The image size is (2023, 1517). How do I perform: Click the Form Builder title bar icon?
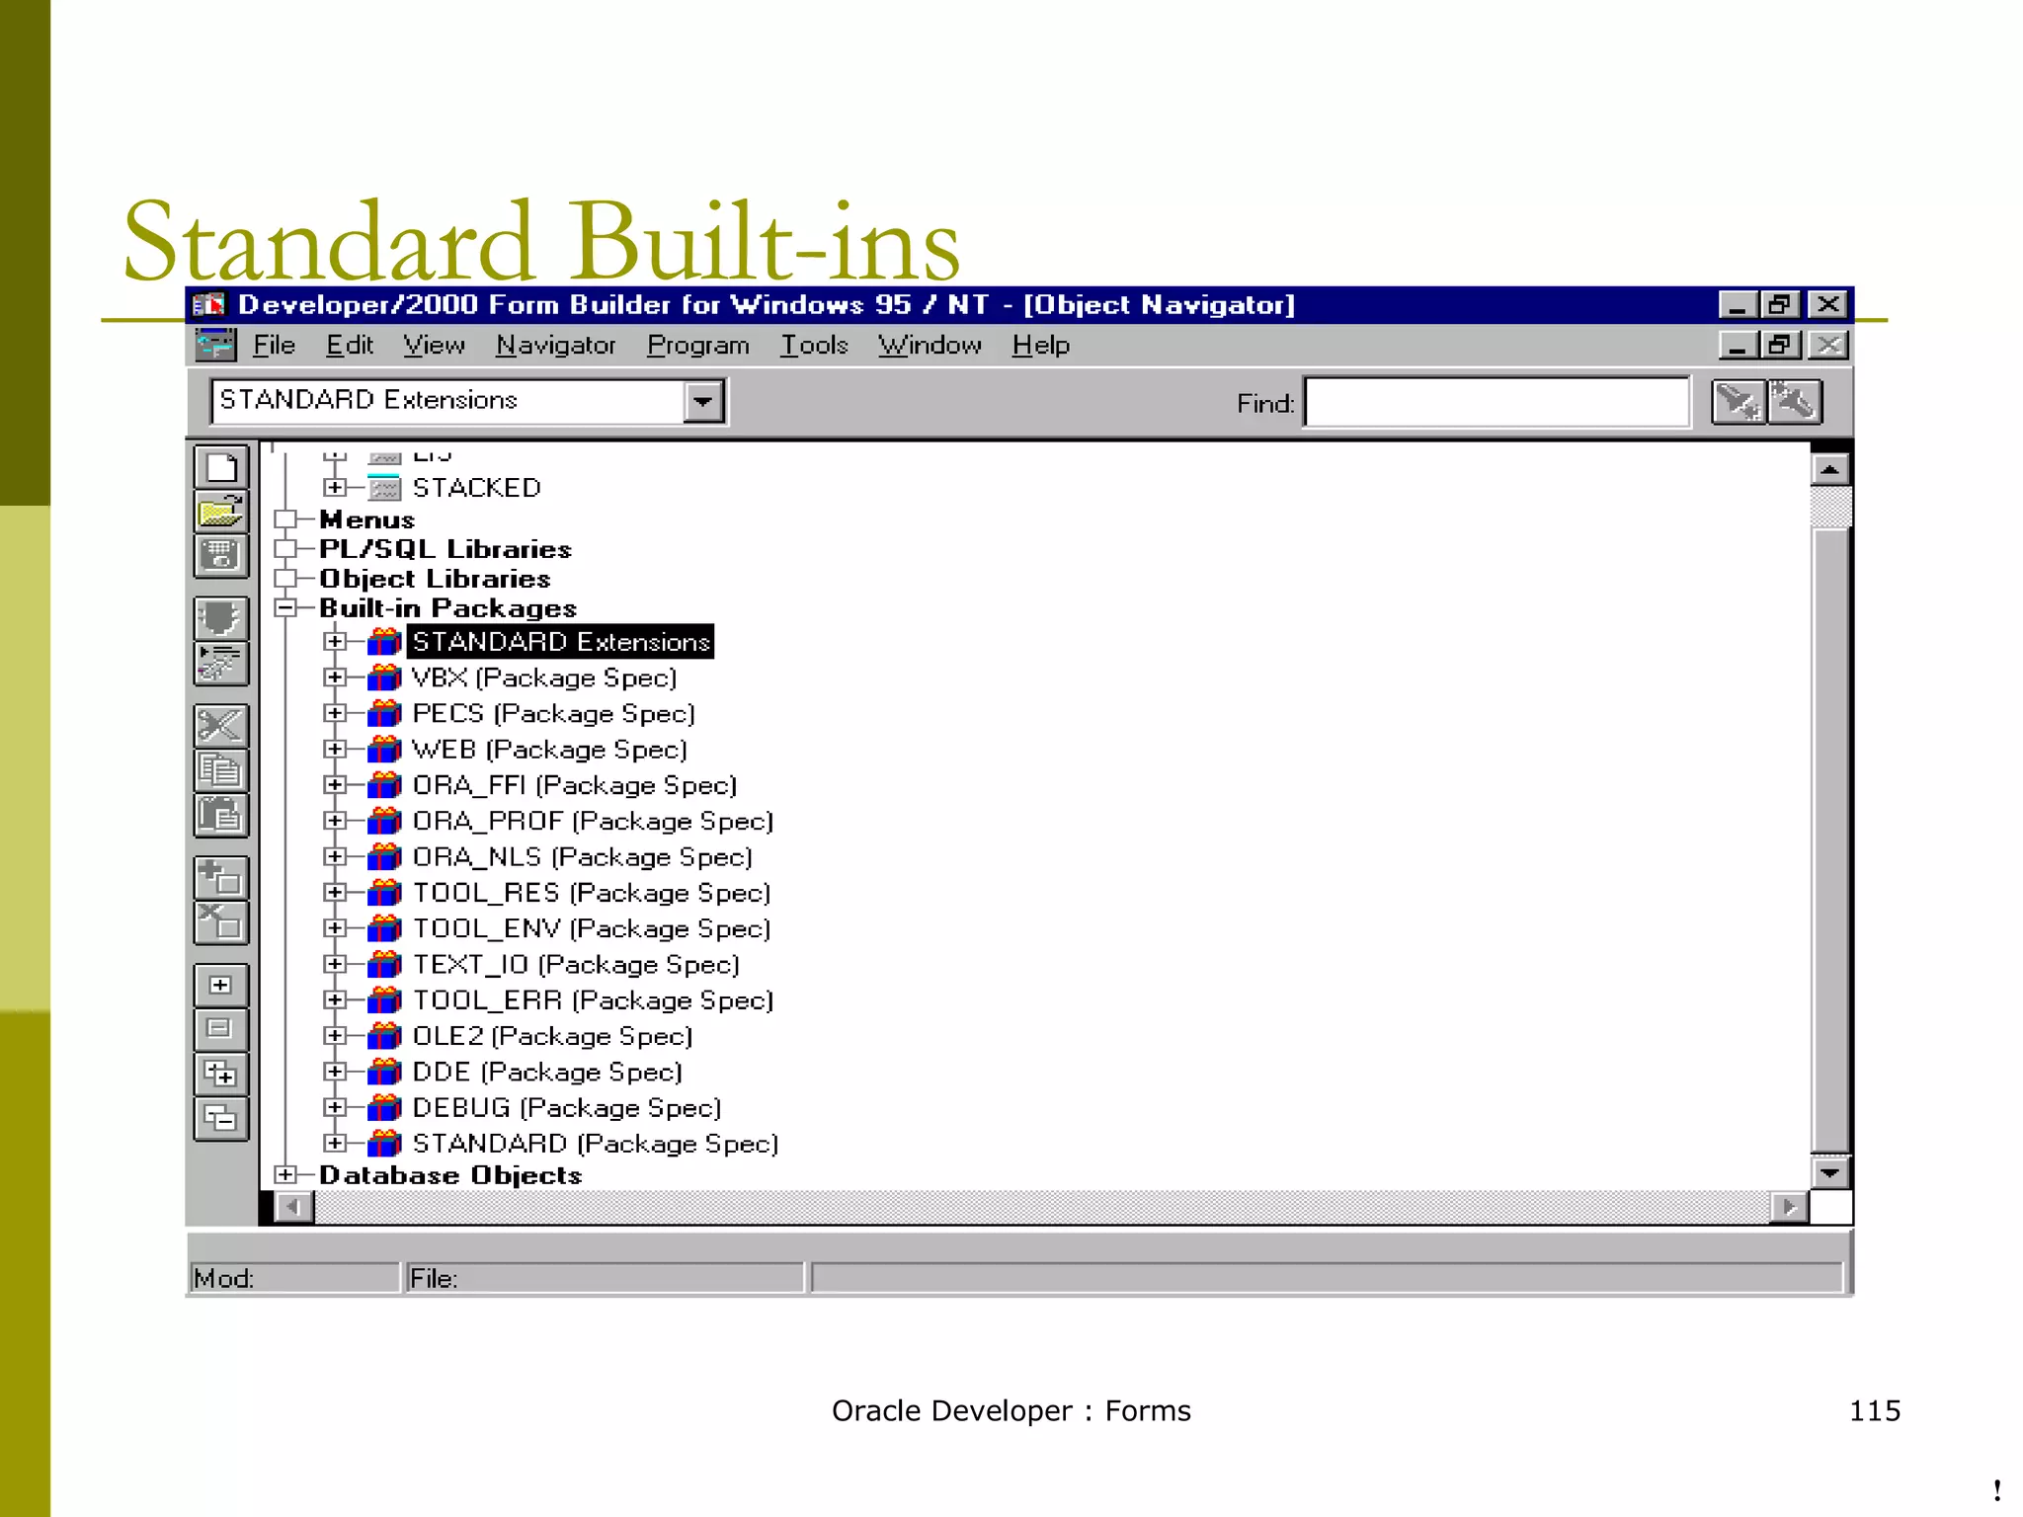209,304
